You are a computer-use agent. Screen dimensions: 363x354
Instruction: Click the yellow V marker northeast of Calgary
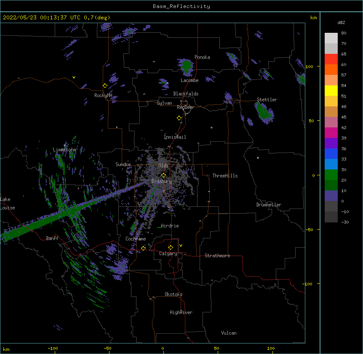point(181,246)
